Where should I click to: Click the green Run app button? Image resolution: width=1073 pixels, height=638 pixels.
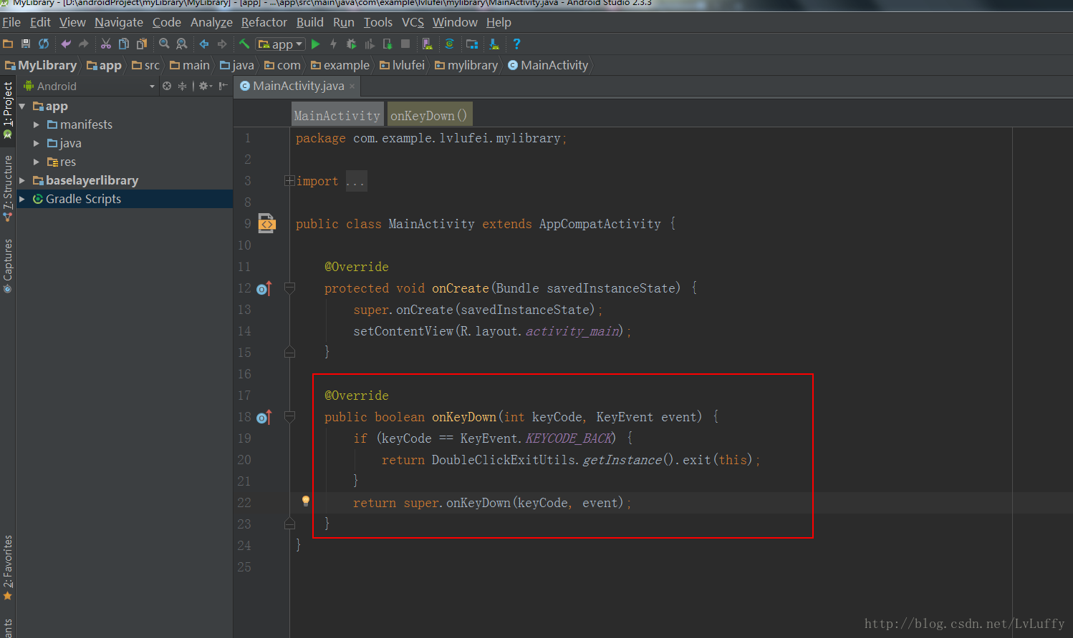click(x=316, y=44)
